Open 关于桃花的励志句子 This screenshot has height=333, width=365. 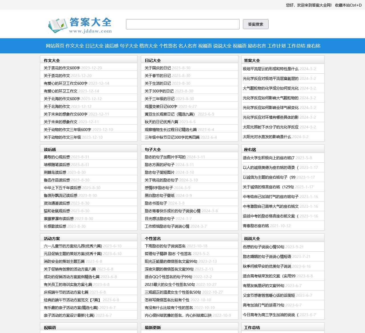161,180
